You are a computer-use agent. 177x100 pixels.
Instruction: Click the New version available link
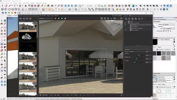pos(117,16)
